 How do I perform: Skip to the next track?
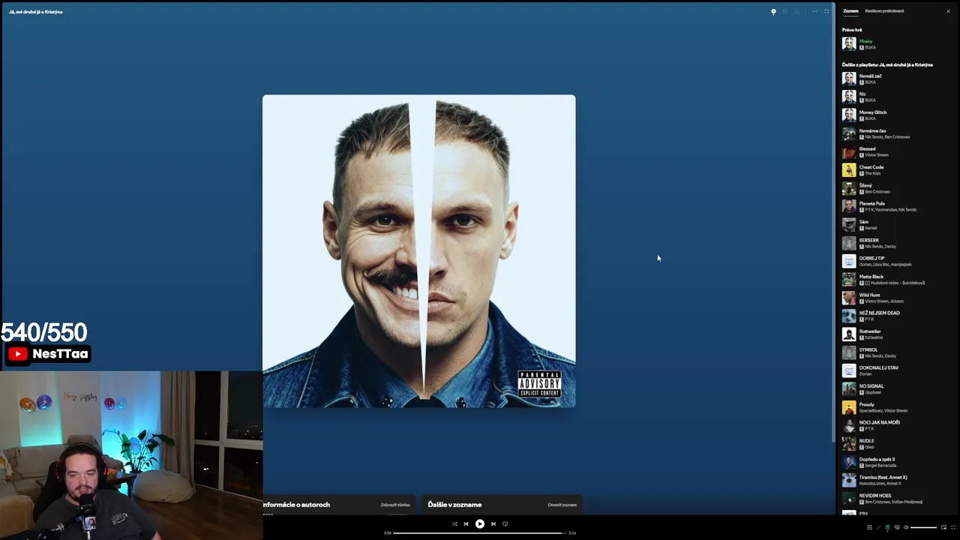[493, 524]
